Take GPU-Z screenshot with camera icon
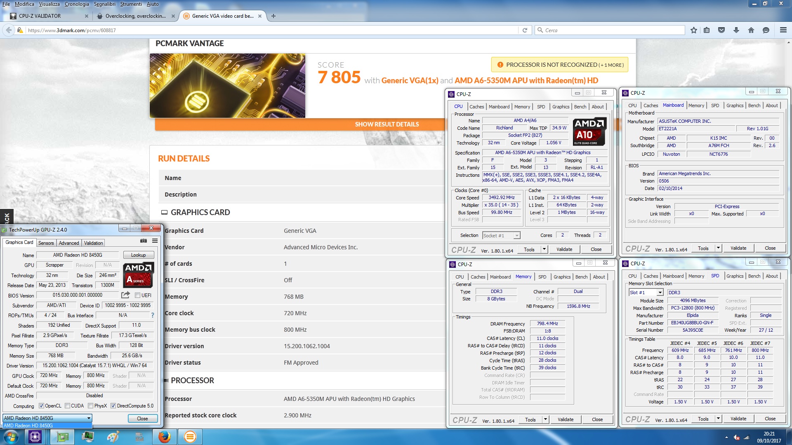The height and width of the screenshot is (445, 792). [144, 241]
